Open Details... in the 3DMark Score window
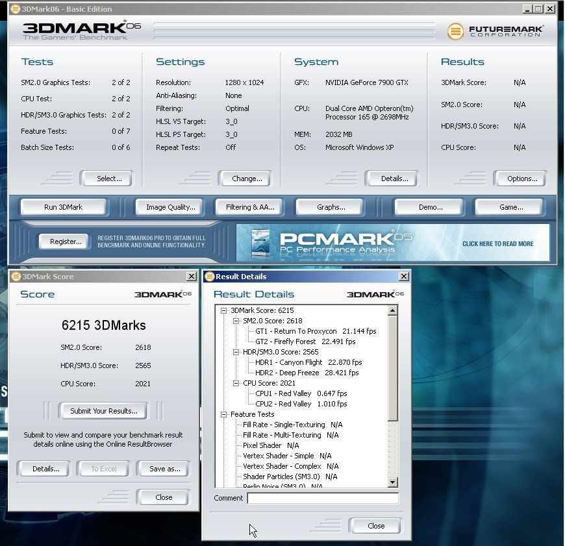The width and height of the screenshot is (565, 546). click(x=44, y=469)
